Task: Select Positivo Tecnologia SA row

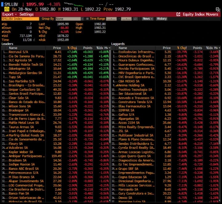Action: point(165,90)
